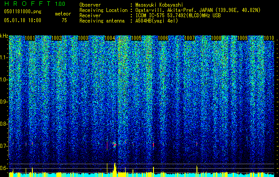This screenshot has width=279, height=177.
Task: Click the 1004 time marker
Action: coord(110,38)
